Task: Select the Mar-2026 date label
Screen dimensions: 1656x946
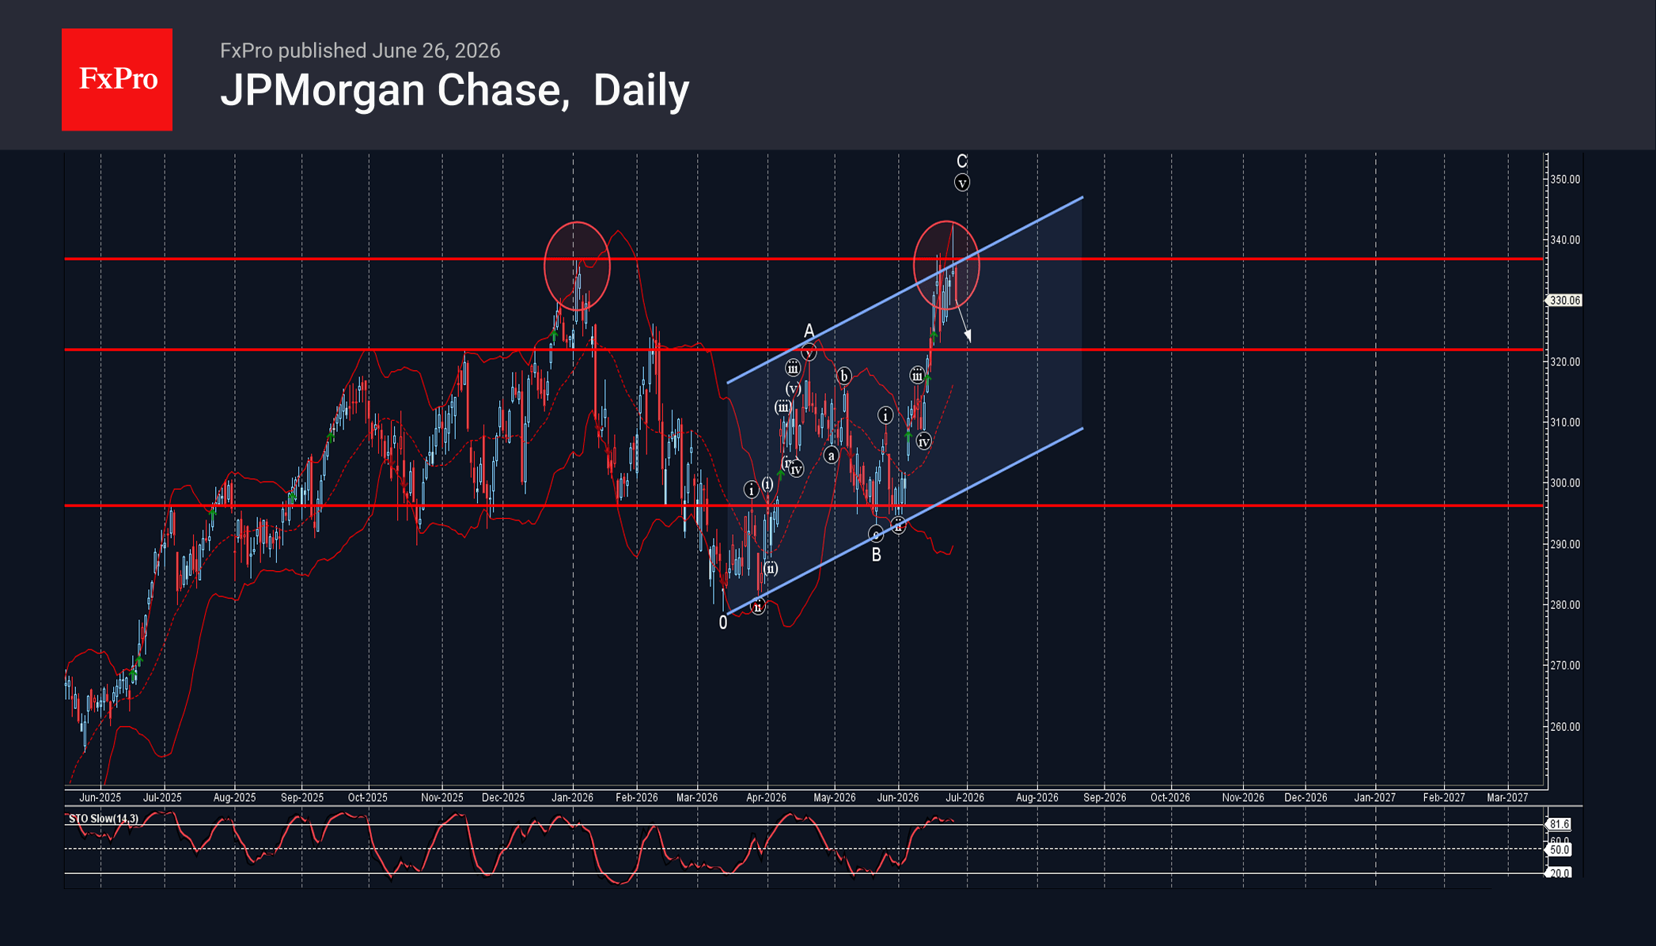Action: tap(697, 797)
